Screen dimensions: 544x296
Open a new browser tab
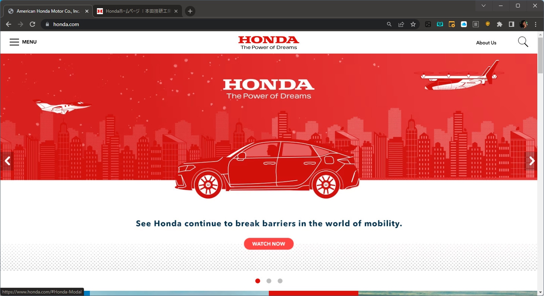[190, 11]
